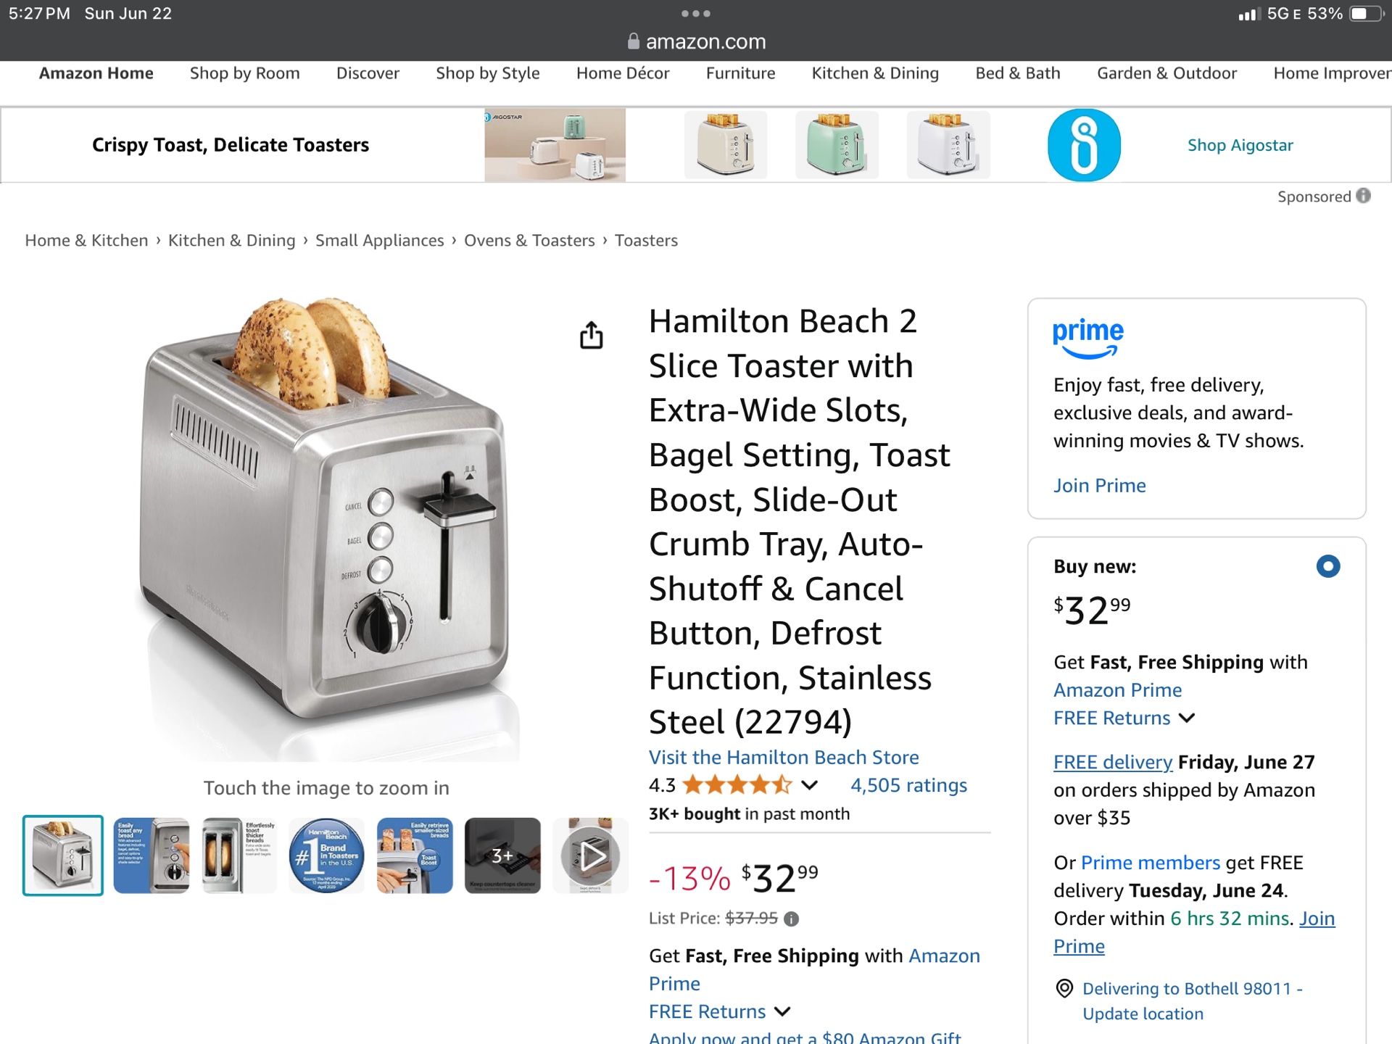Image resolution: width=1392 pixels, height=1044 pixels.
Task: Select the mint green toaster ad image
Action: (x=837, y=145)
